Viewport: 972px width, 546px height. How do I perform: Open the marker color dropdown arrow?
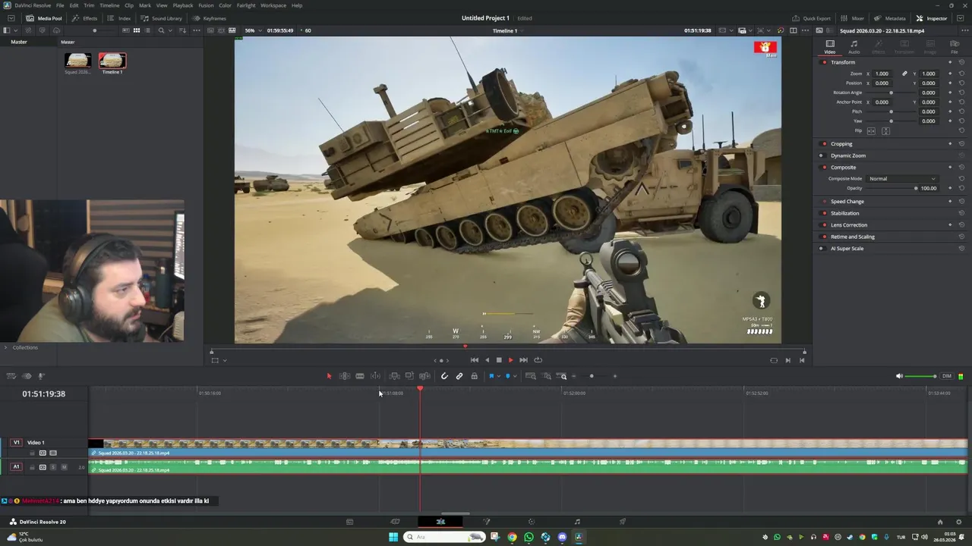pyautogui.click(x=515, y=376)
